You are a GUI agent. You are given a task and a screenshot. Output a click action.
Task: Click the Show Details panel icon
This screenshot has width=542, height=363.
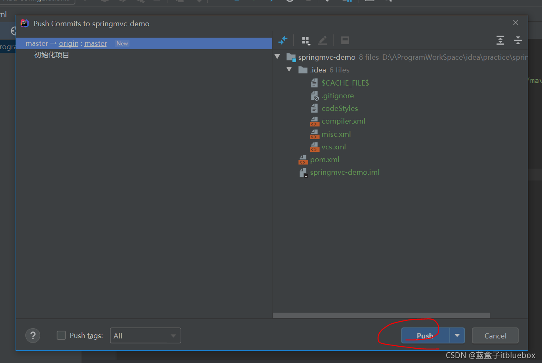tap(345, 40)
